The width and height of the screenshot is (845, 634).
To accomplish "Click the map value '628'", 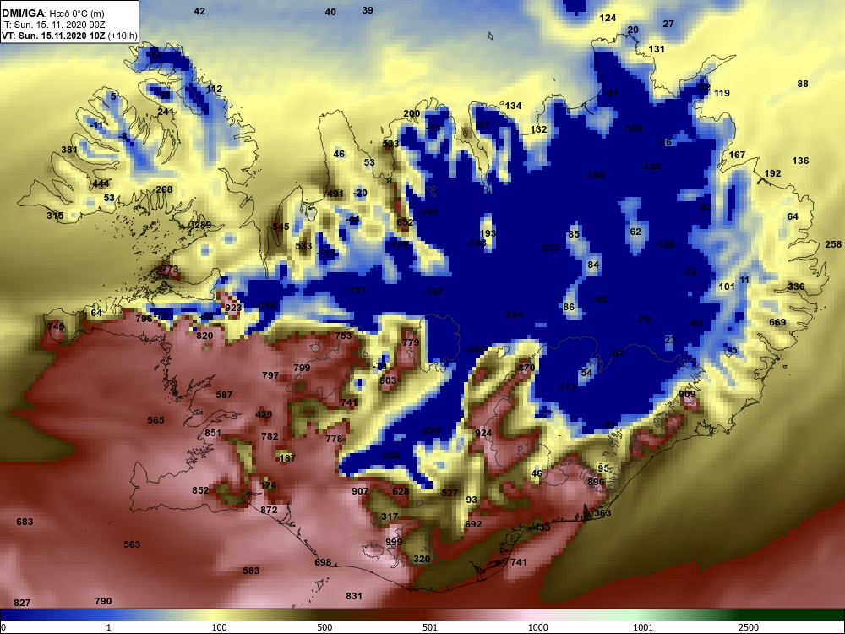I will click(x=401, y=491).
